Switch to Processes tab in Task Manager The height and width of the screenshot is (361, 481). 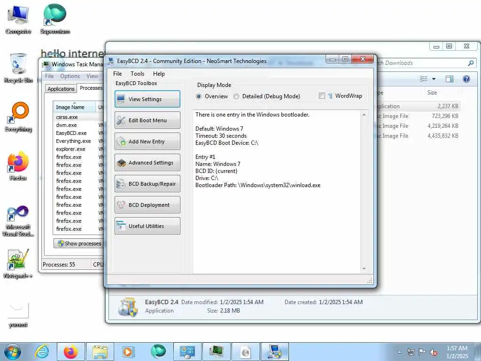91,88
